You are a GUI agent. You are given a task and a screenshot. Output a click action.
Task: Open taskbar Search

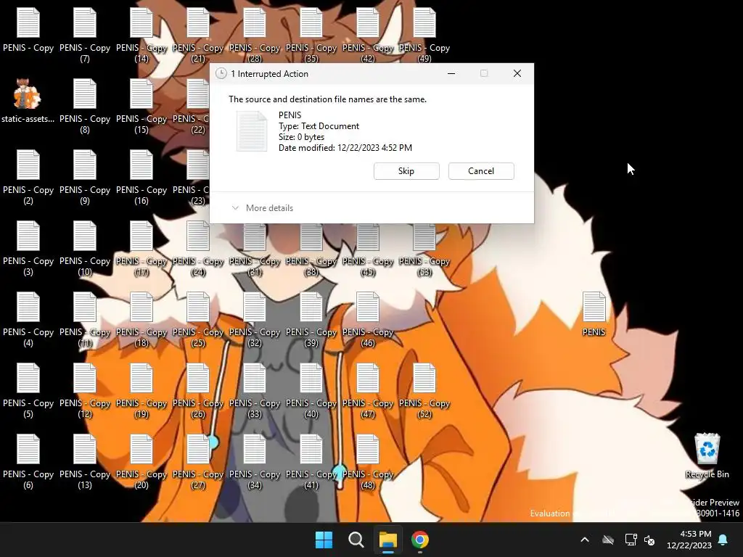[356, 540]
